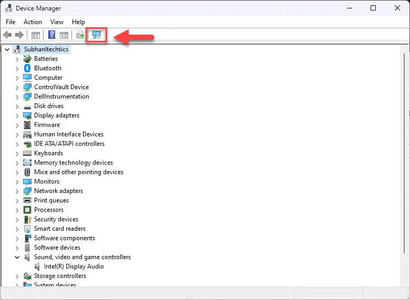Expand the DellInstrumentation category
The height and width of the screenshot is (300, 410).
[x=17, y=97]
